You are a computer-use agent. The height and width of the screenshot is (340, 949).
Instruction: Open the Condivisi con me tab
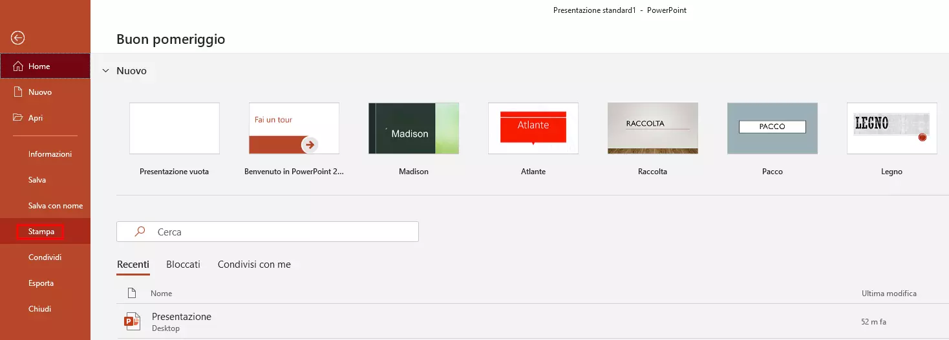coord(254,265)
